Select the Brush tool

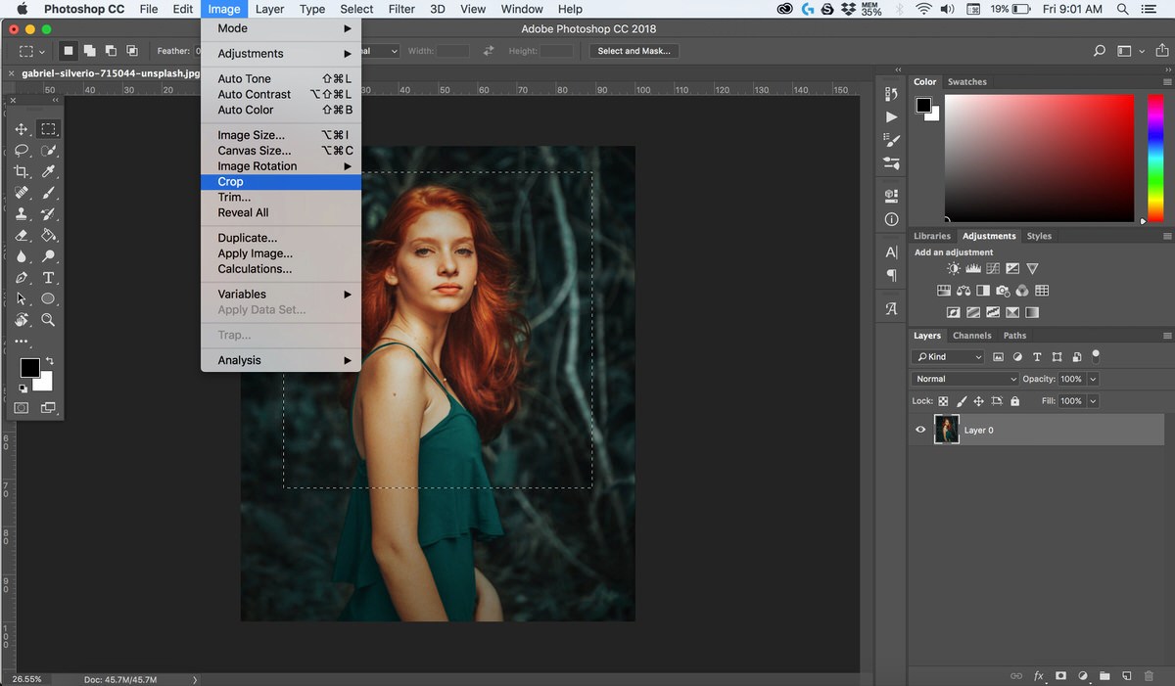pos(48,193)
